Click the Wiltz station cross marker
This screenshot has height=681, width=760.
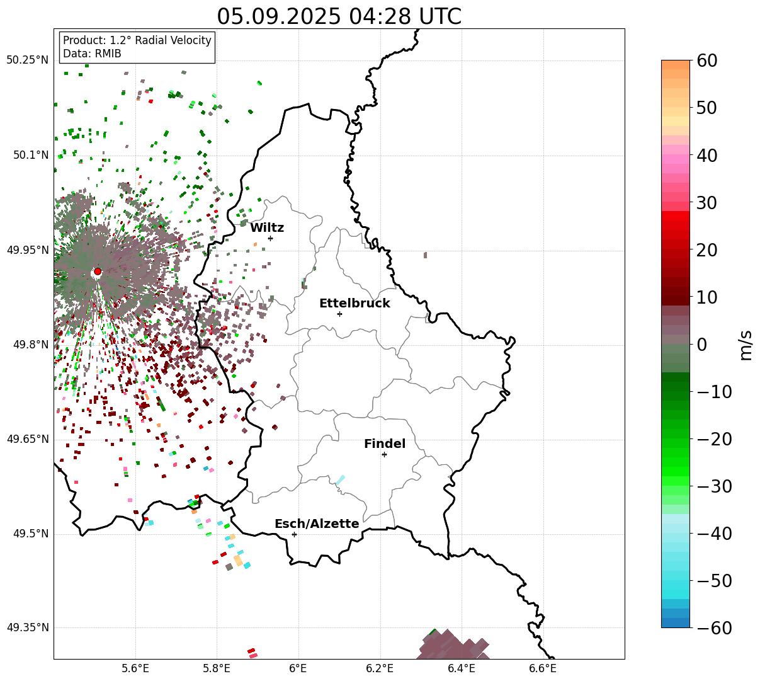point(270,238)
